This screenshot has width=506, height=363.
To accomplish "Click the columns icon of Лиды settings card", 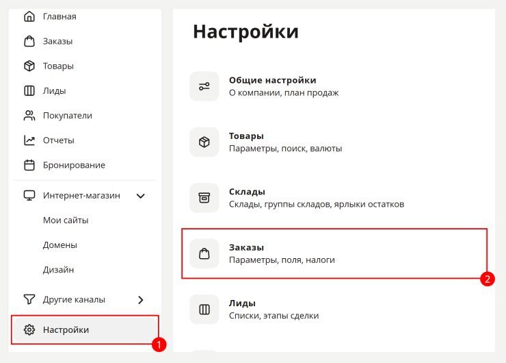I will point(204,310).
